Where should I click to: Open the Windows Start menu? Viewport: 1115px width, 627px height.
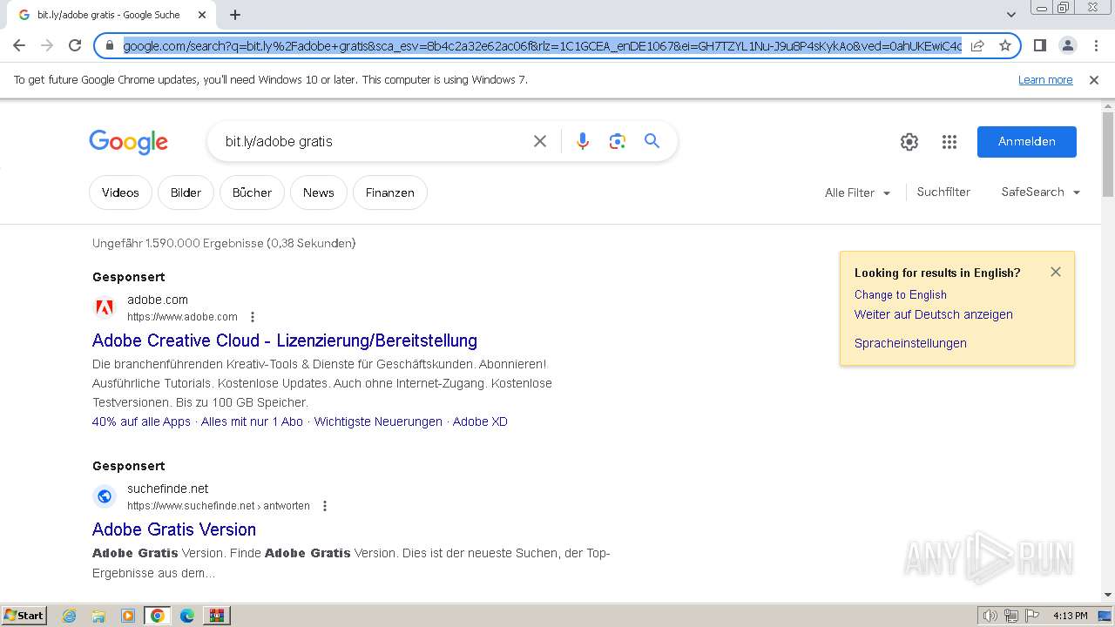coord(24,615)
